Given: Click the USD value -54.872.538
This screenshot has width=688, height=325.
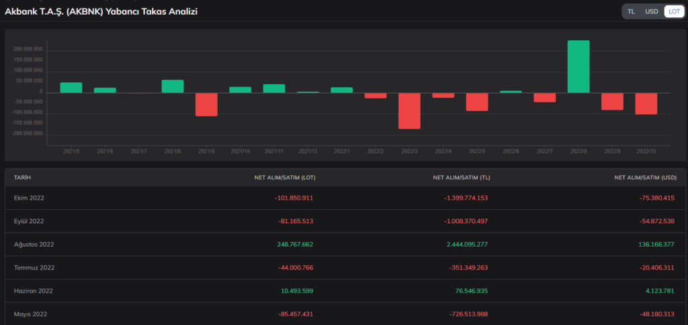Looking at the screenshot, I should click(656, 221).
